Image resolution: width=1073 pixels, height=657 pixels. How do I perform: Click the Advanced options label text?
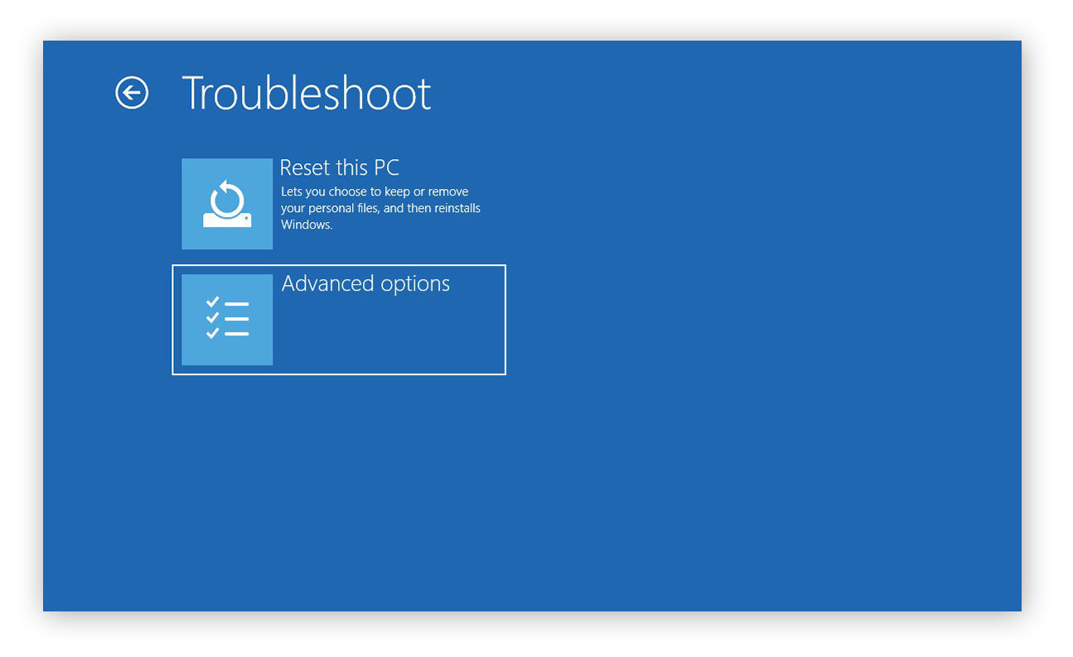click(365, 283)
